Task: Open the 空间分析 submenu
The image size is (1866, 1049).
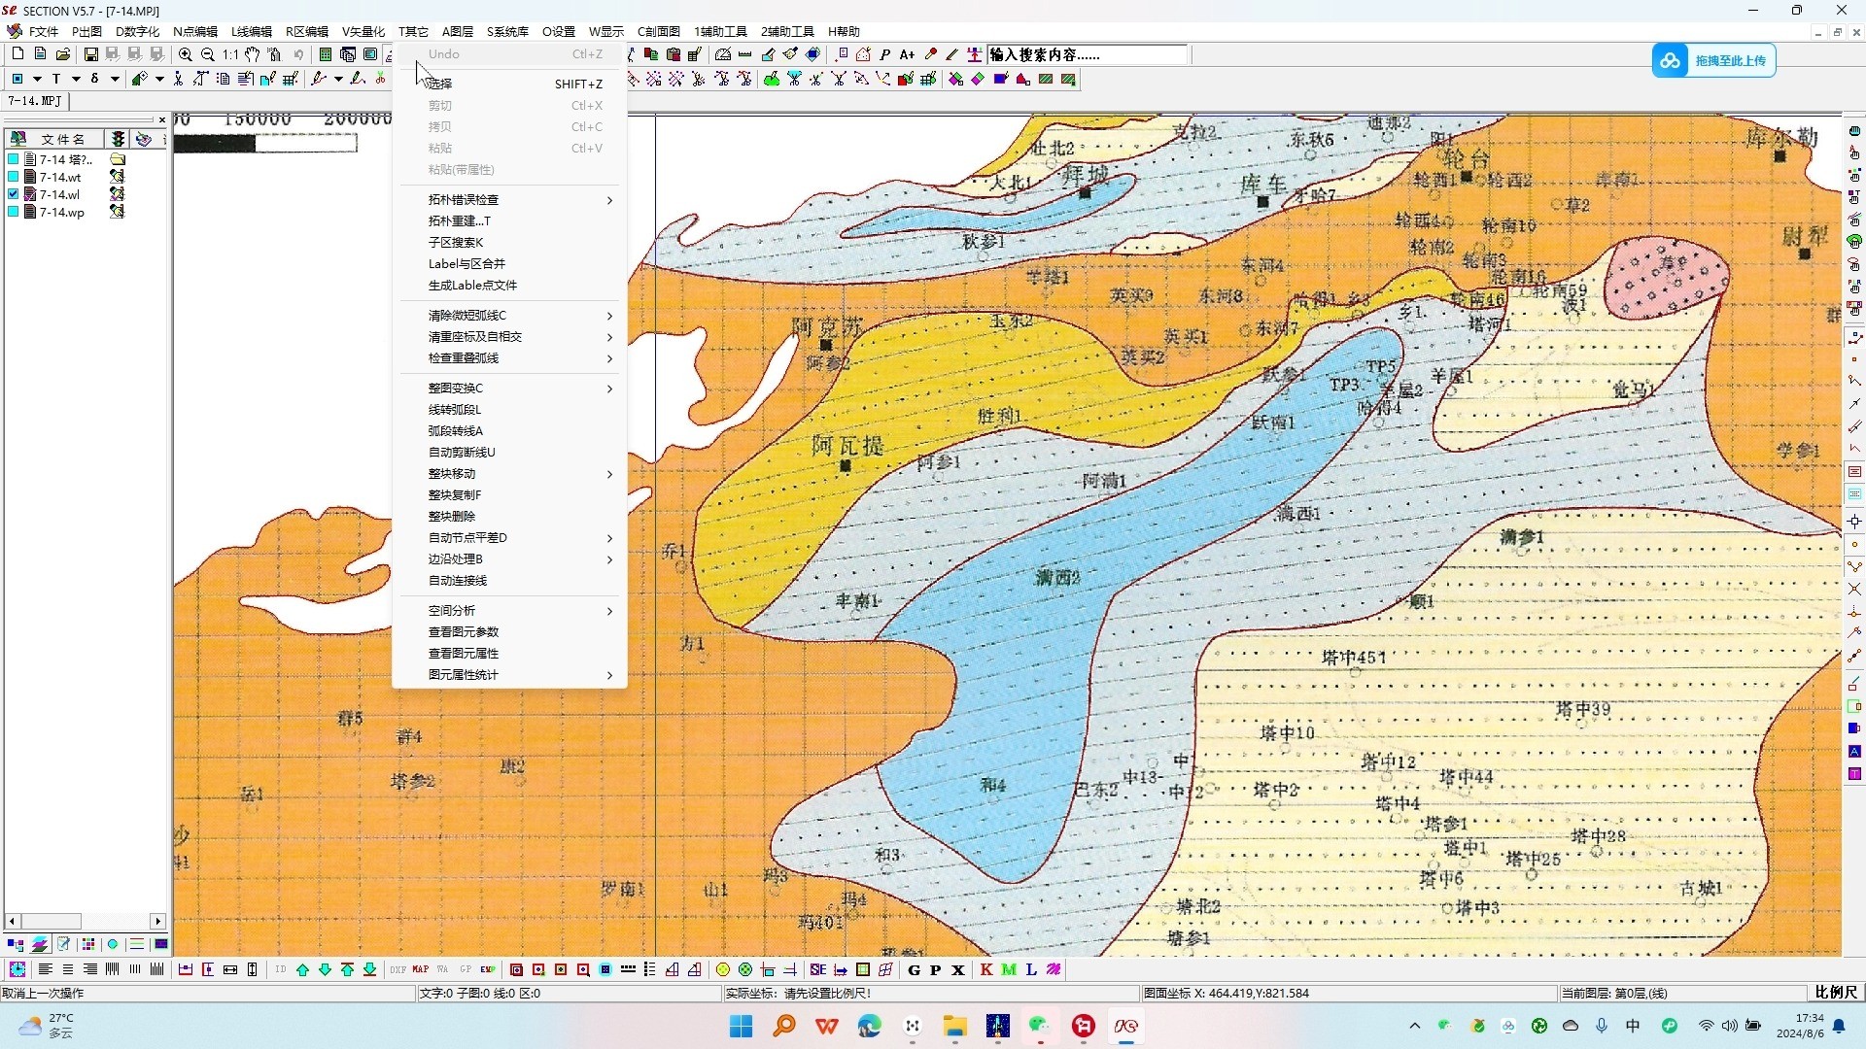Action: [609, 611]
